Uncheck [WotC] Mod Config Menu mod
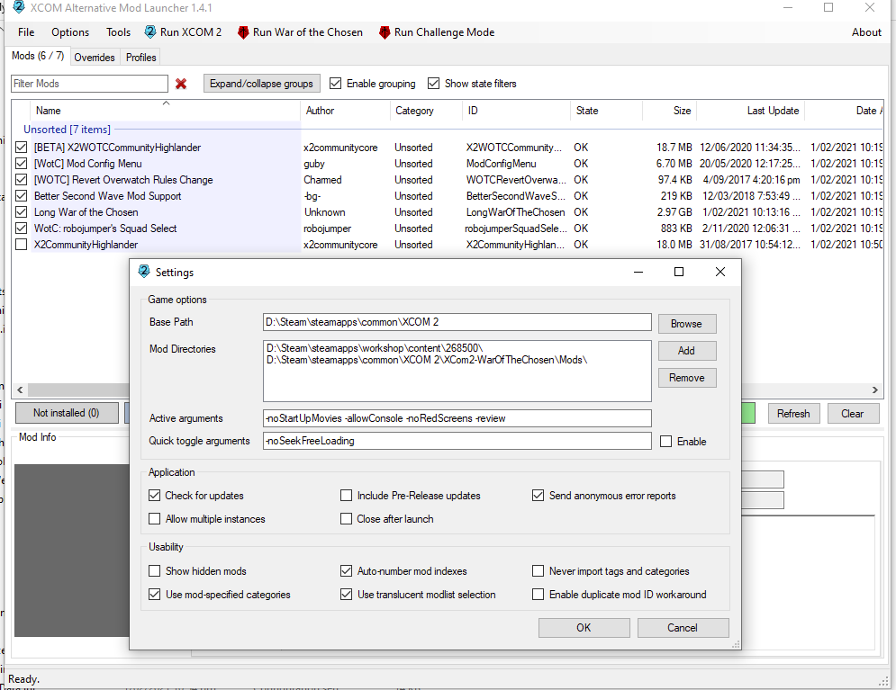This screenshot has height=690, width=896. [21, 164]
